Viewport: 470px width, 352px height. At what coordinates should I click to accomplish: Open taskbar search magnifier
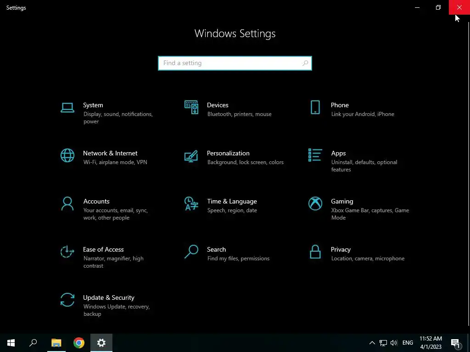(33, 343)
